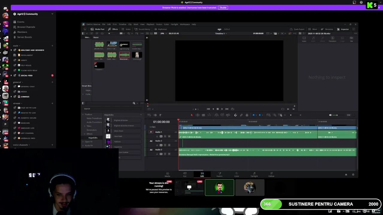Click Detail Zoom icon
Image resolution: width=383 pixels, height=215 pixels.
[275, 115]
